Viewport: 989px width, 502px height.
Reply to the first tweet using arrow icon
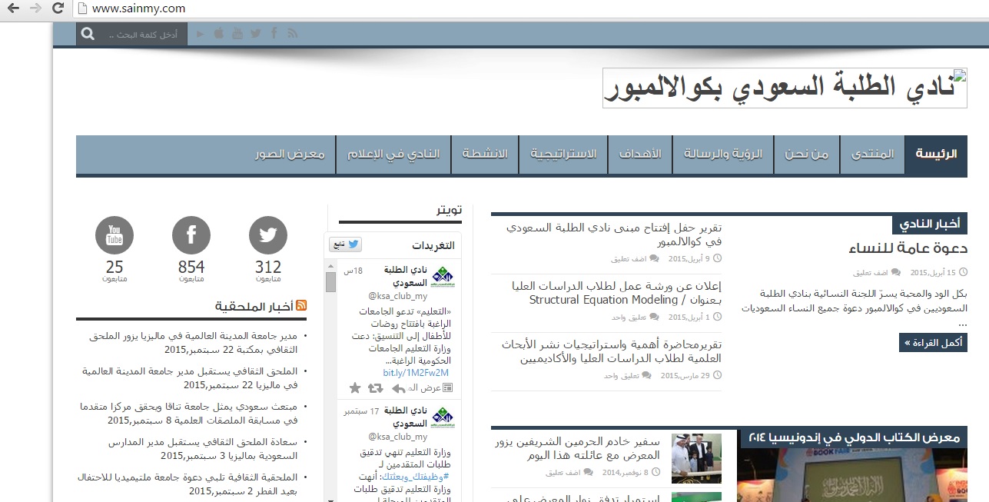[398, 388]
